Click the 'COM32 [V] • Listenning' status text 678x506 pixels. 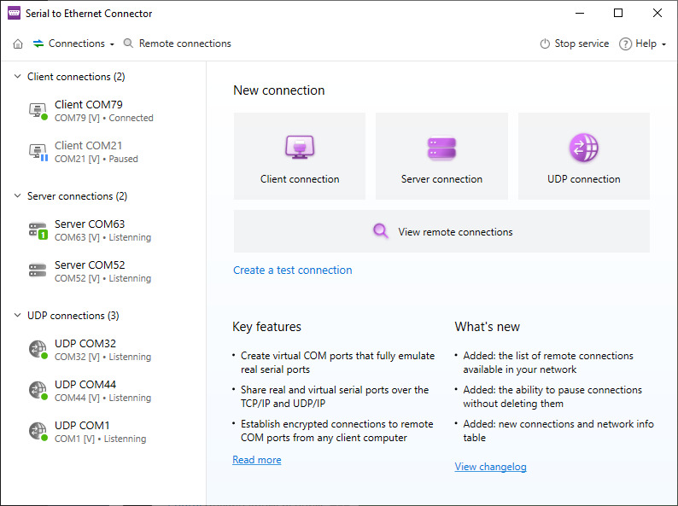103,357
